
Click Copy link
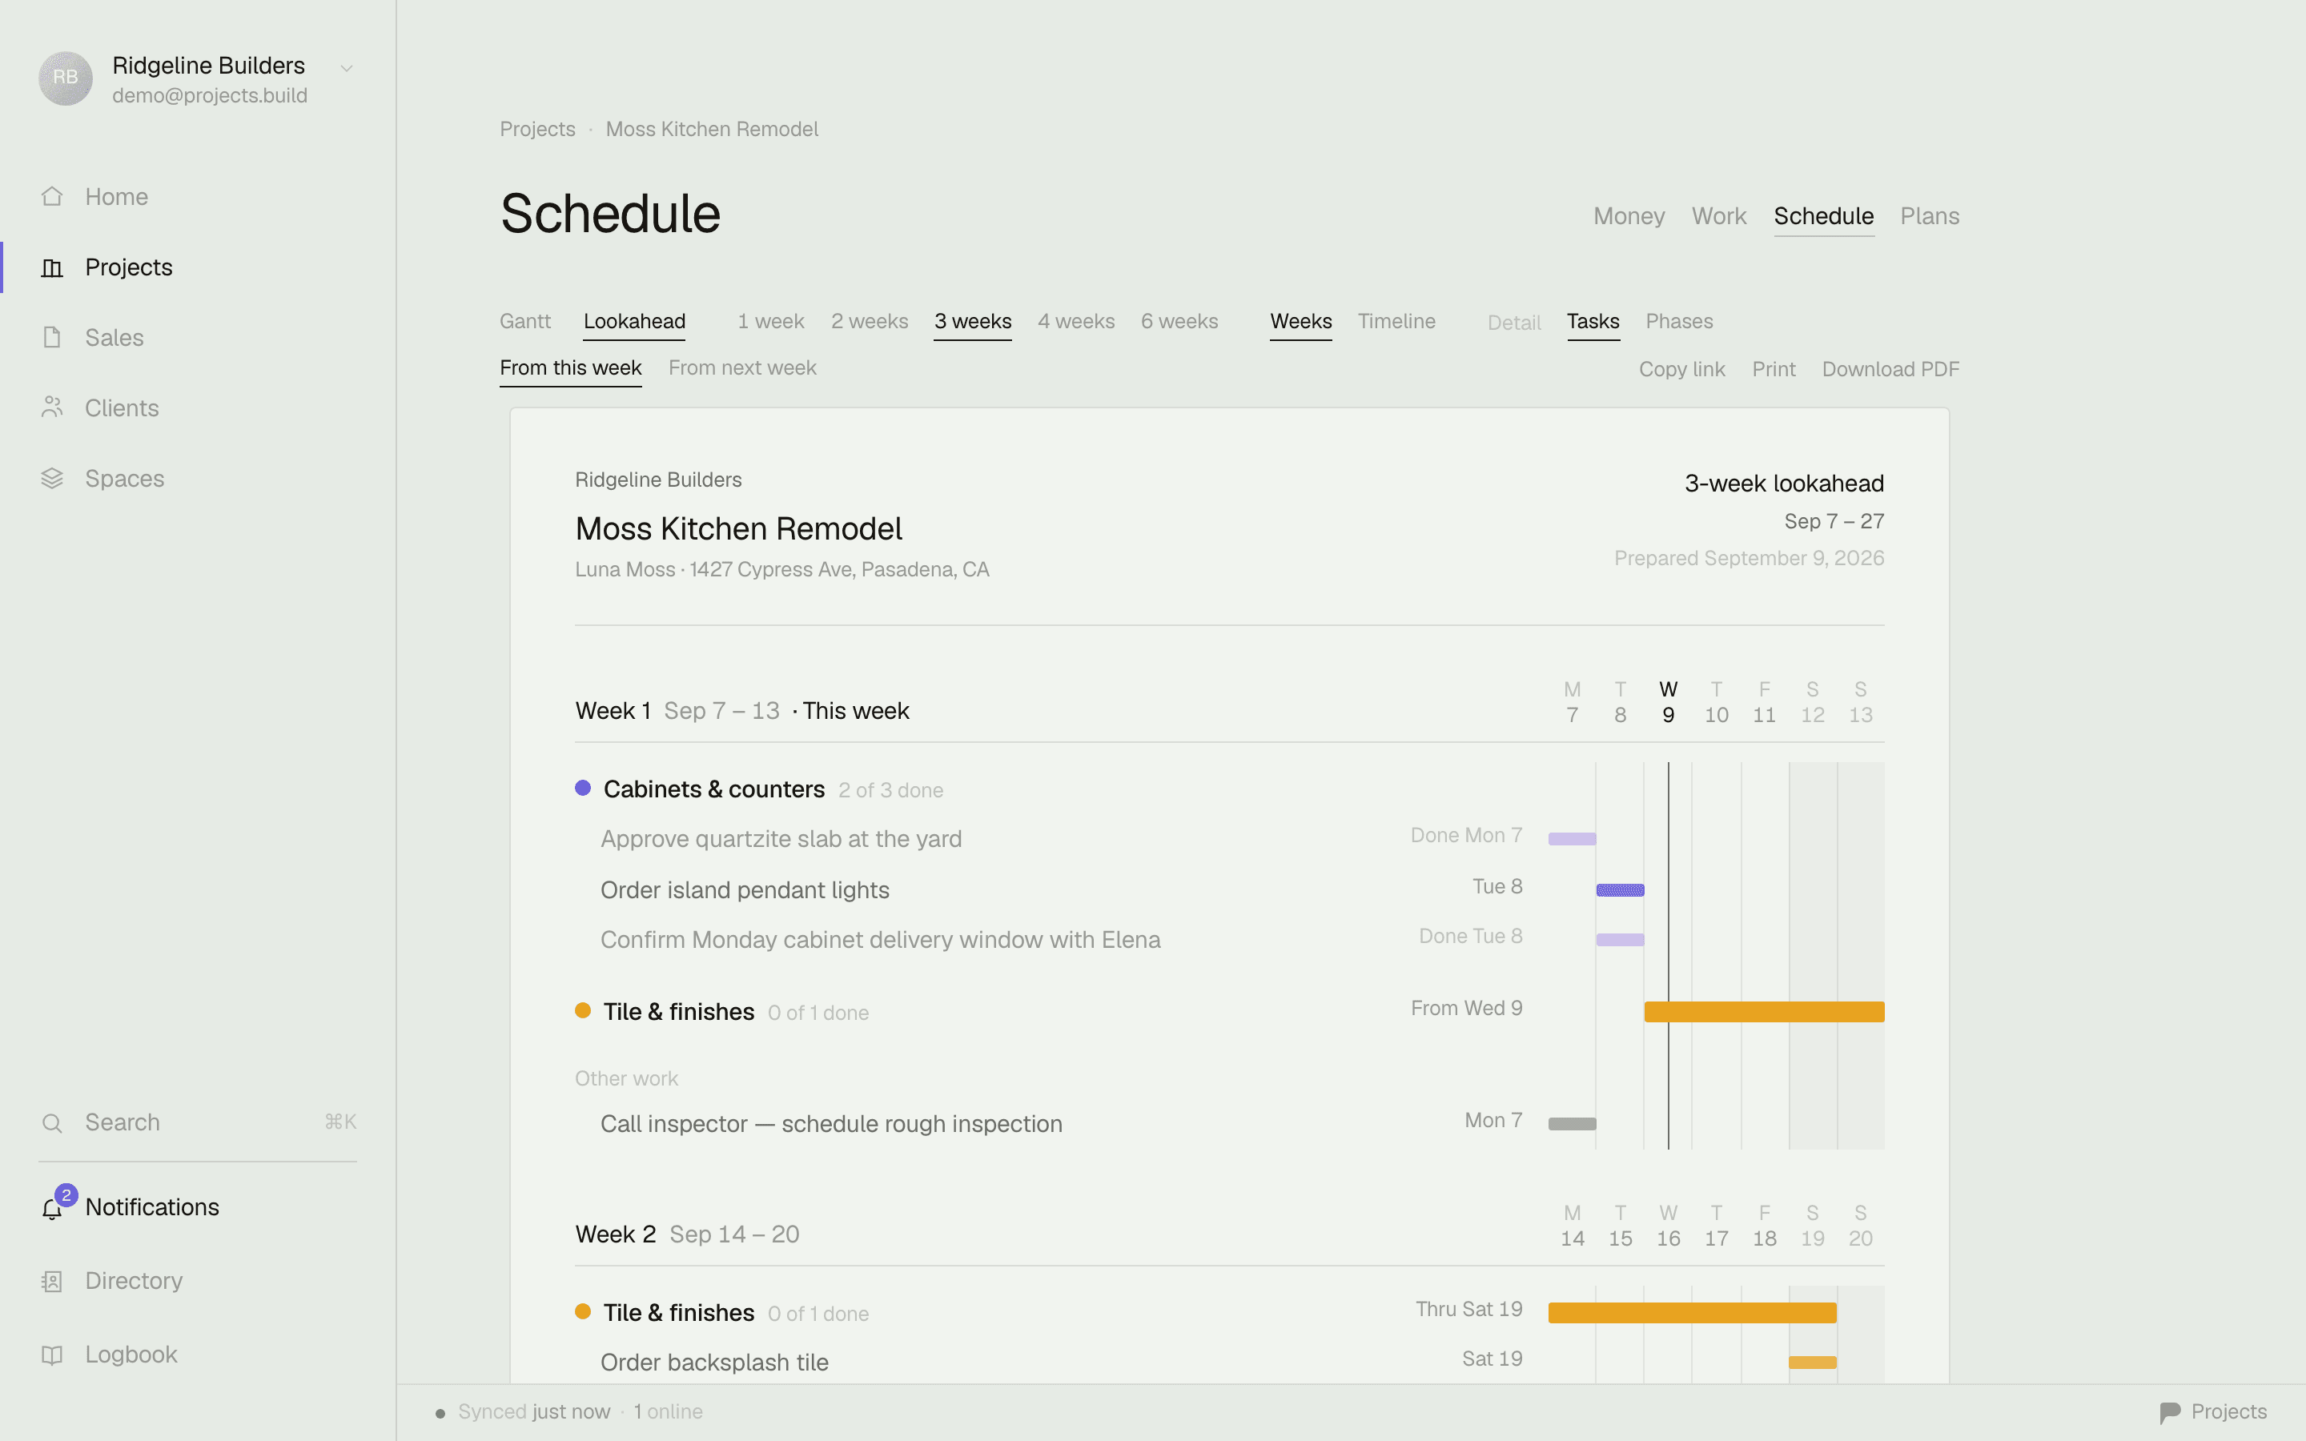pos(1681,369)
